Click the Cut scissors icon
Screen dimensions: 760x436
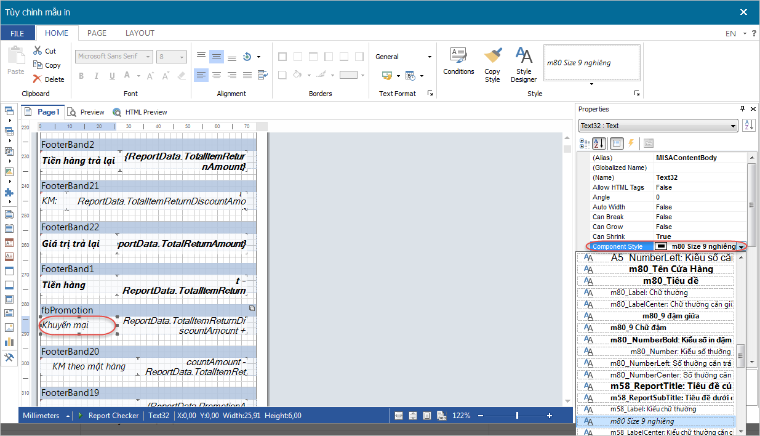[38, 51]
